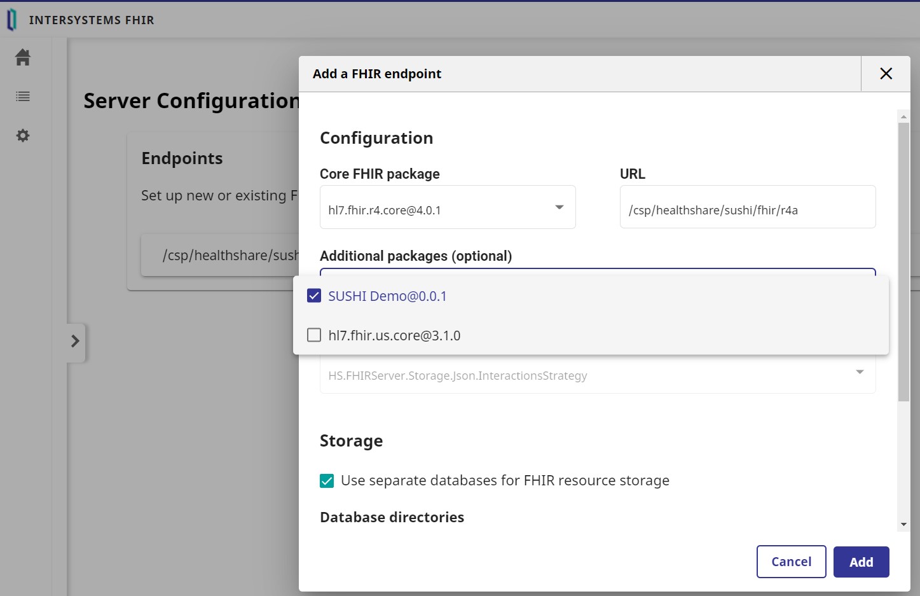Viewport: 920px width, 596px height.
Task: Open settings gear icon in sidebar
Action: (23, 135)
